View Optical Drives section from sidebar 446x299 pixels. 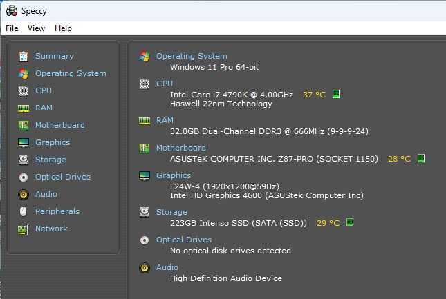pos(63,177)
